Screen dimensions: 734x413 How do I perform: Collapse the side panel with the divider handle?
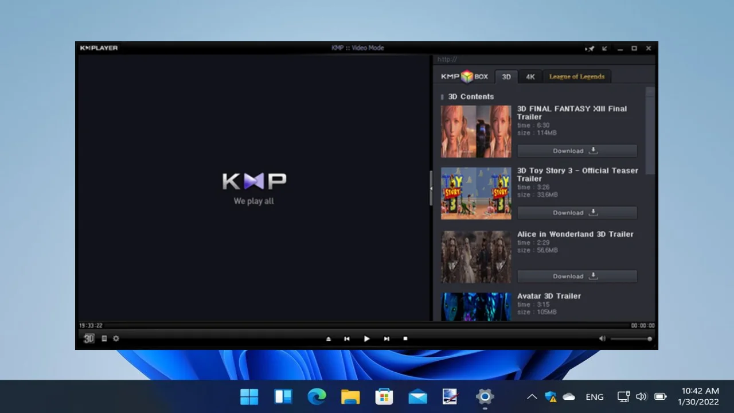coord(431,188)
